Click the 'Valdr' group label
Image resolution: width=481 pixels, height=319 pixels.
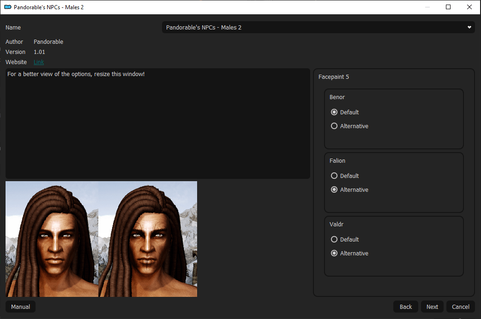point(336,224)
